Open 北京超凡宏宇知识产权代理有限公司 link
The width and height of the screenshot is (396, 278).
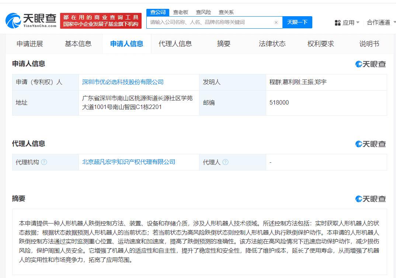(129, 162)
